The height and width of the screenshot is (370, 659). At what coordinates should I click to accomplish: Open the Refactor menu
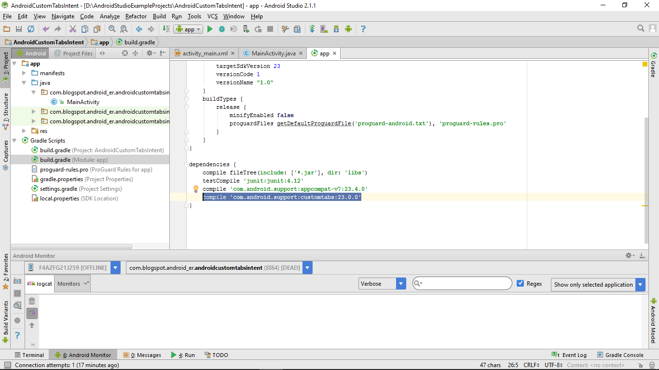tap(136, 16)
